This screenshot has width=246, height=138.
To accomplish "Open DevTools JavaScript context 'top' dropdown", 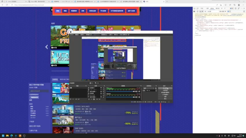I will (201, 11).
